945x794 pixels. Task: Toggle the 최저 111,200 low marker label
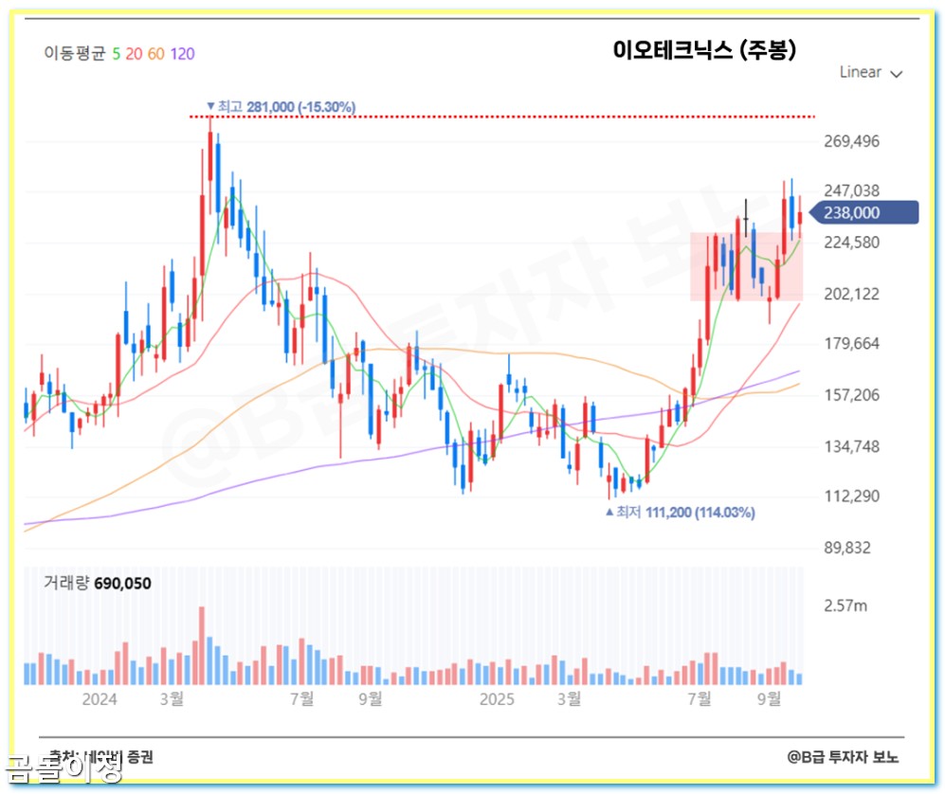point(681,513)
